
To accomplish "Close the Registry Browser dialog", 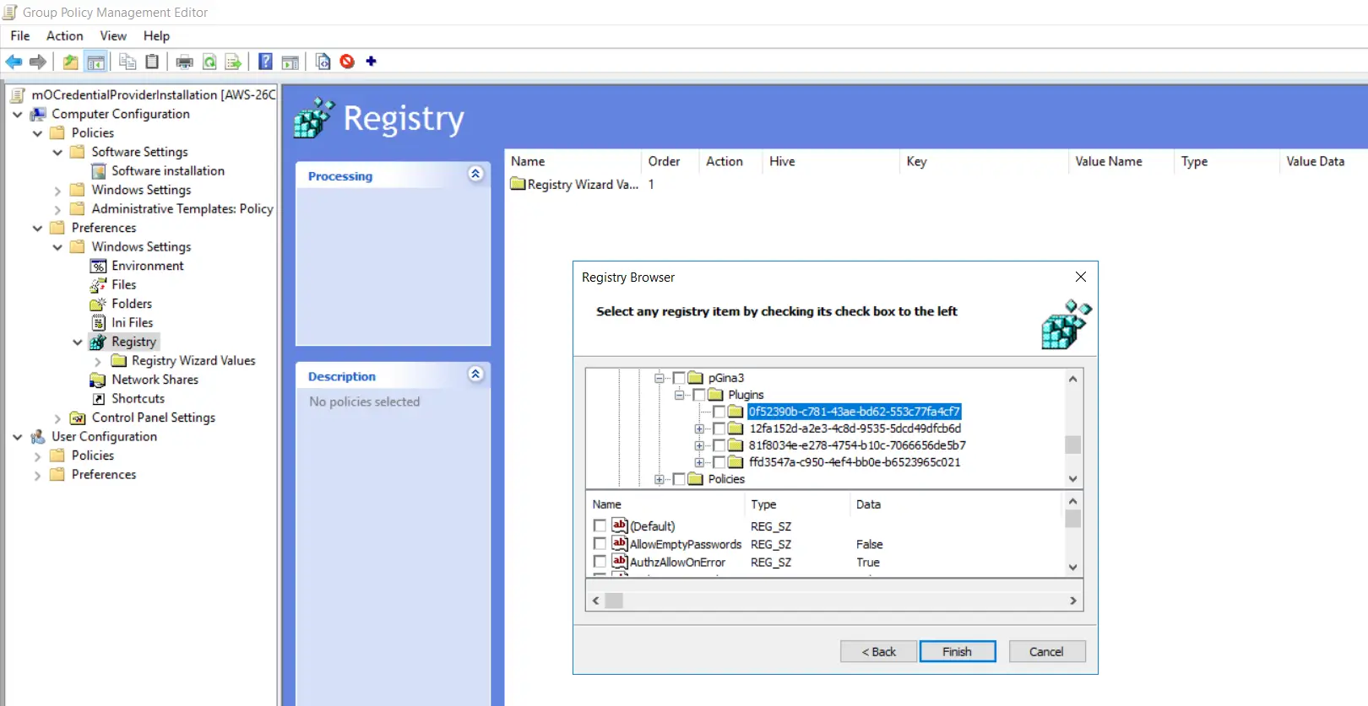I will (1081, 277).
